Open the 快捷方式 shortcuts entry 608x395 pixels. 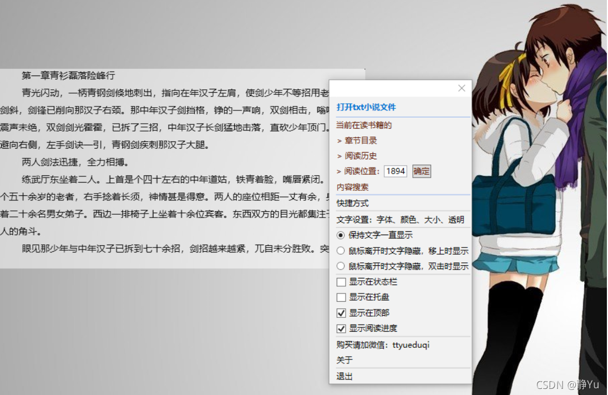click(352, 202)
